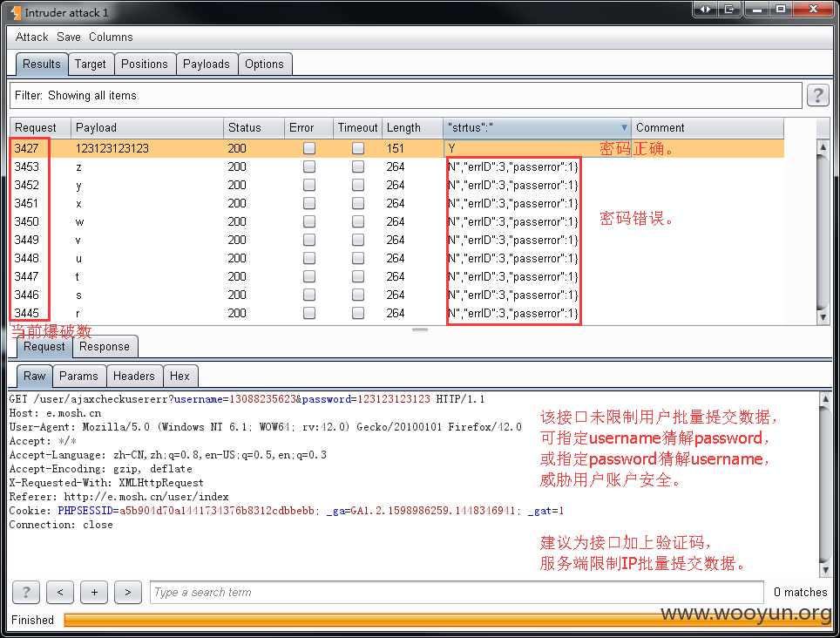Click the attack progress bar
Viewport: 840px width, 638px height.
pyautogui.click(x=447, y=620)
